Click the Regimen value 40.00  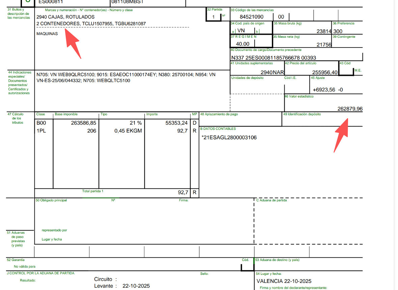(x=243, y=44)
